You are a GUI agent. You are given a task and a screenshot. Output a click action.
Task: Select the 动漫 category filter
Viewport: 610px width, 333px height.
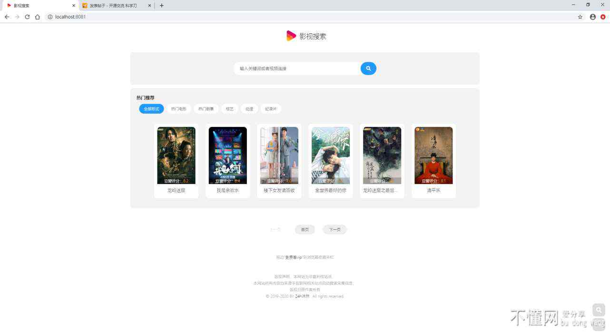[249, 109]
